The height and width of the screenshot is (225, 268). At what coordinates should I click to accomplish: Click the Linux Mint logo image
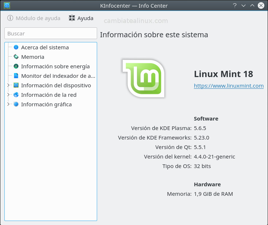143,79
